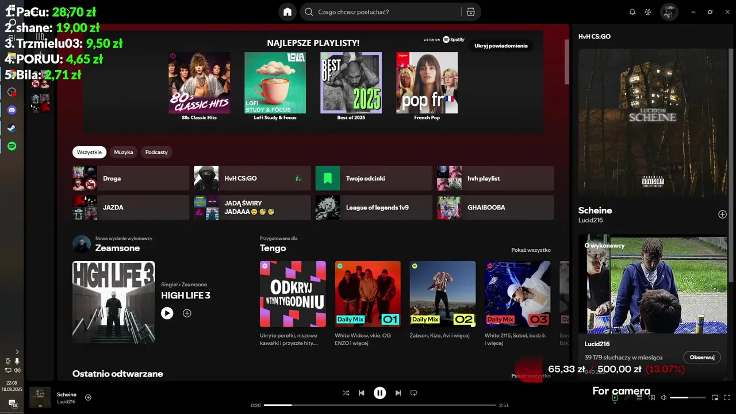The height and width of the screenshot is (414, 736).
Task: Open the 'Droga' playlist tile
Action: tap(131, 178)
